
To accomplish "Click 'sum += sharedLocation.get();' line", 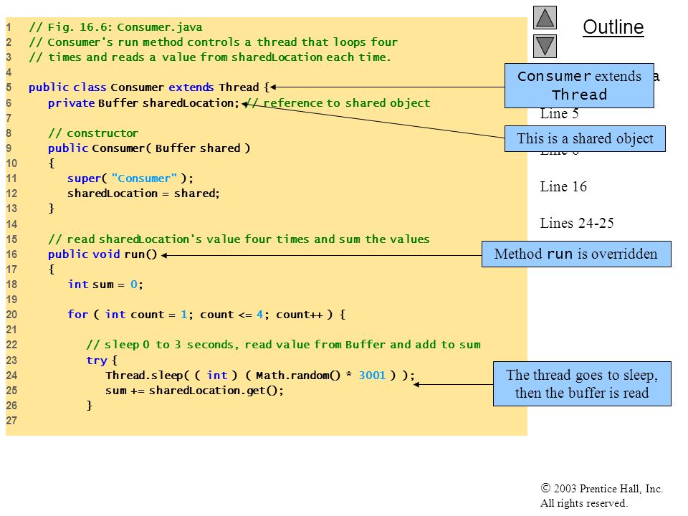I will click(x=194, y=391).
